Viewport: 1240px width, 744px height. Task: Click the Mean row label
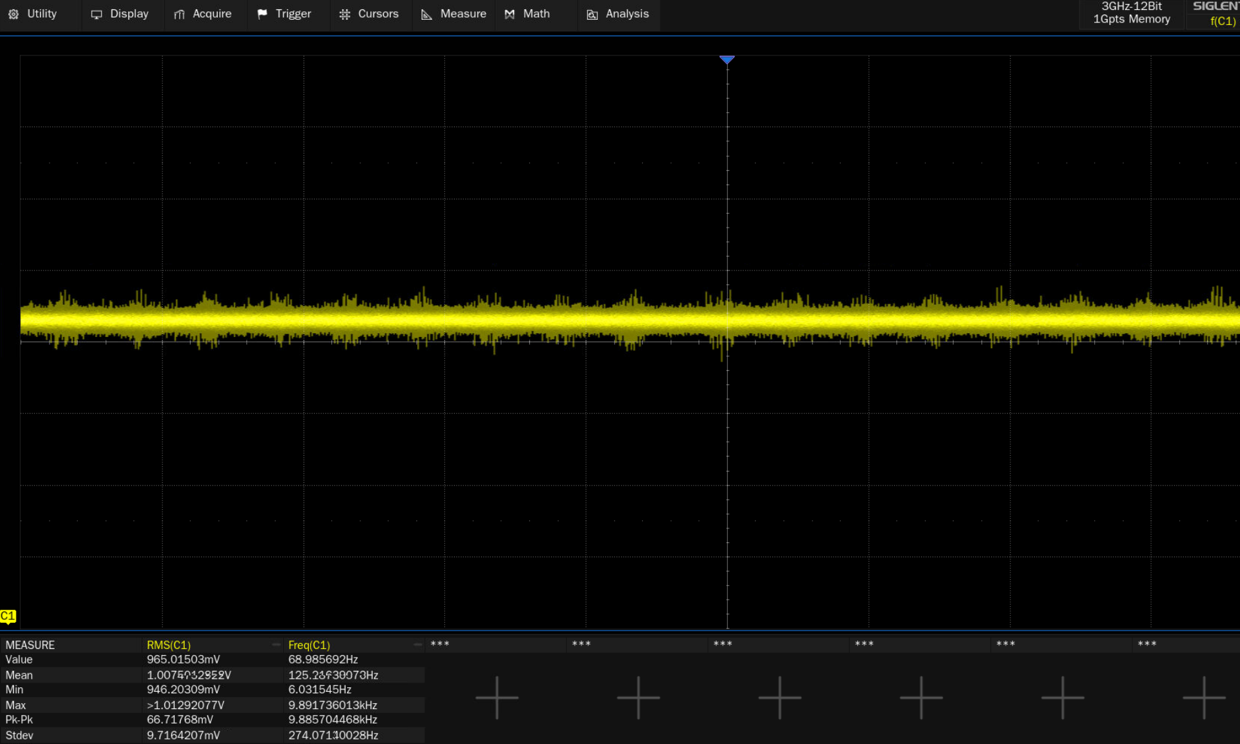click(19, 675)
